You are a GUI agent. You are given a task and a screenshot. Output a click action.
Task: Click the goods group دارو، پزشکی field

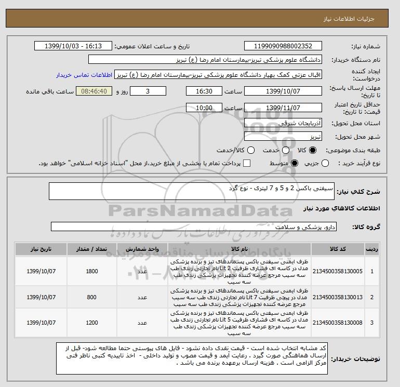tap(194, 226)
